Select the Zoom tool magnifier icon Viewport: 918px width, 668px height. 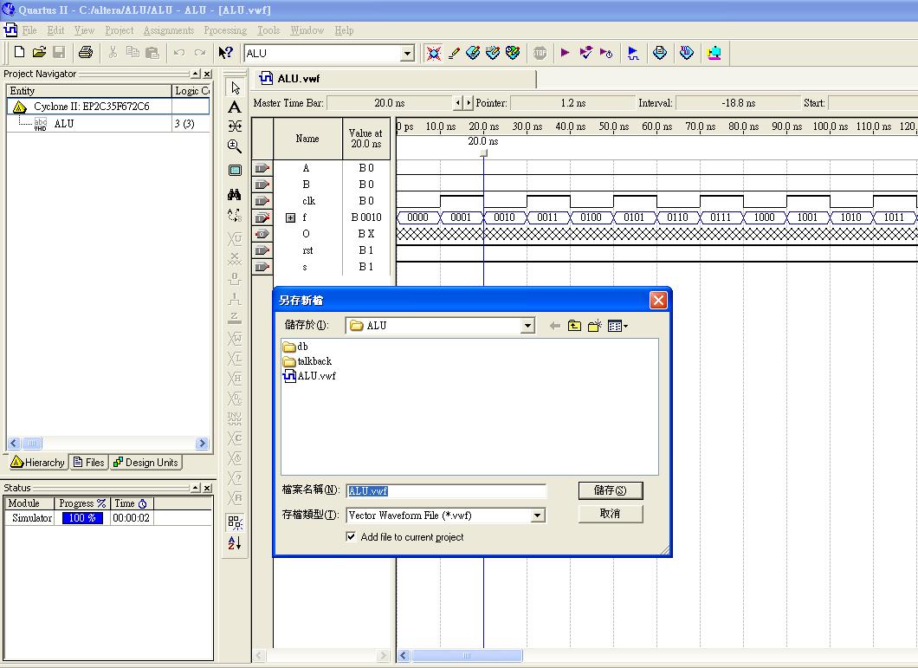pyautogui.click(x=235, y=146)
